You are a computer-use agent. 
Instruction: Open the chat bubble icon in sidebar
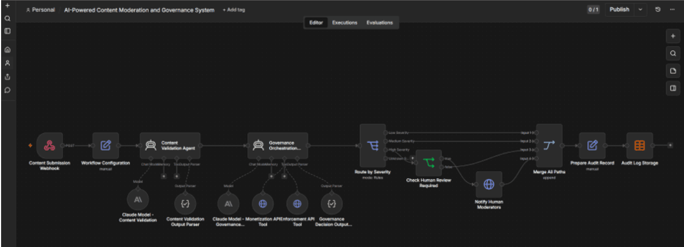pos(8,91)
